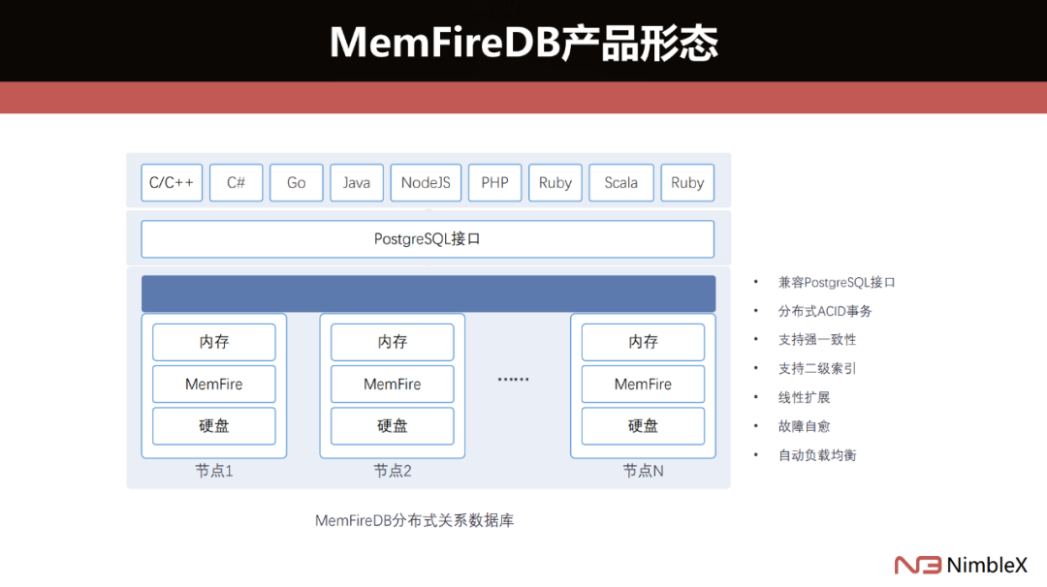1047x587 pixels.
Task: Click the MemFire box in 节点1
Action: [x=213, y=385]
